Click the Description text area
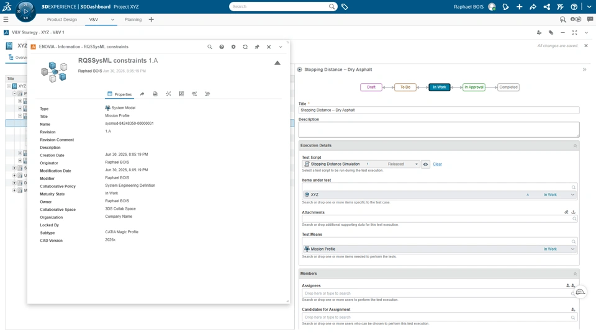The height and width of the screenshot is (335, 596). pyautogui.click(x=439, y=130)
